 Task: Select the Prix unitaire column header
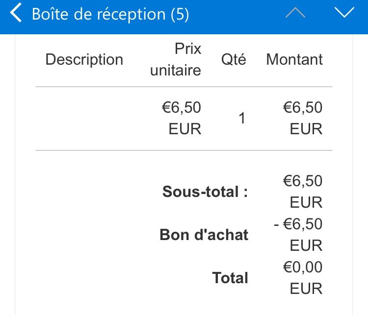click(x=176, y=59)
